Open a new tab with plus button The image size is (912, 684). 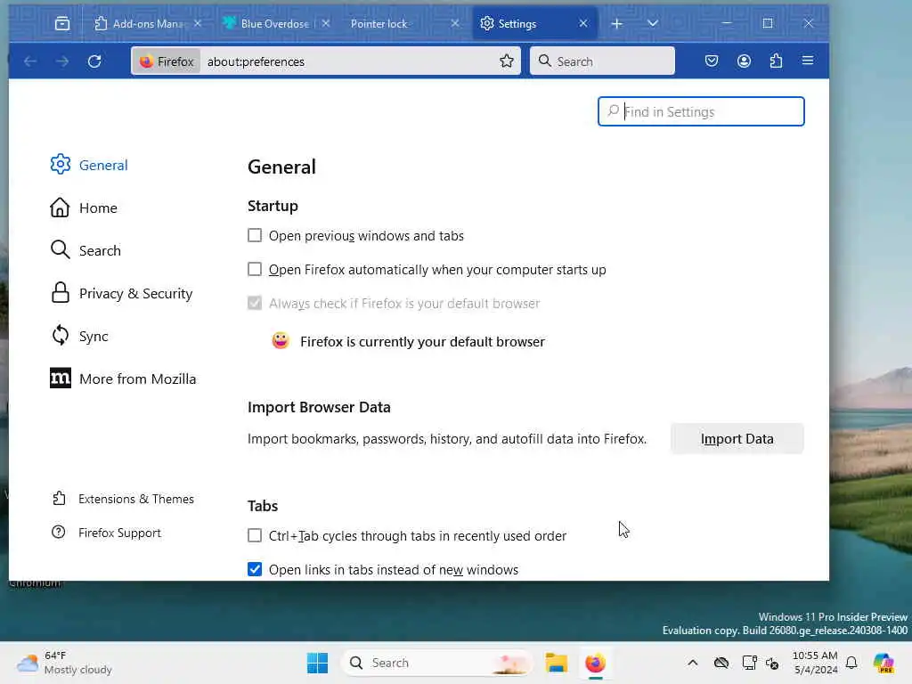pos(617,23)
